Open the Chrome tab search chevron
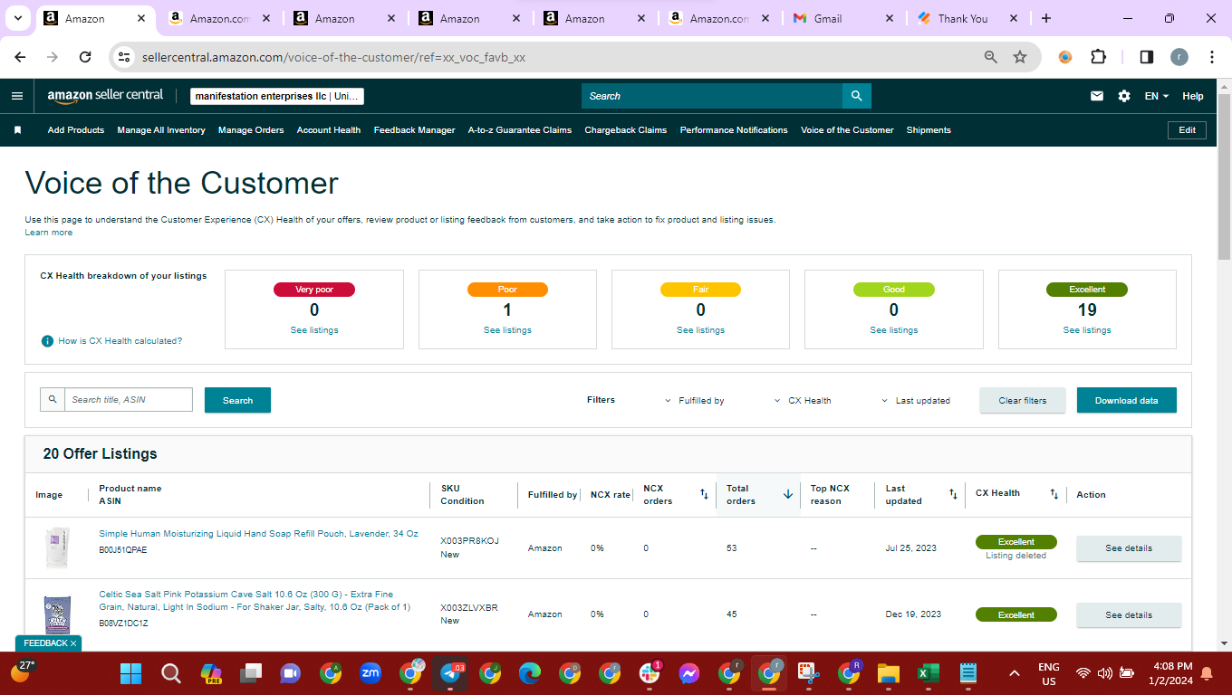This screenshot has width=1232, height=695. pyautogui.click(x=17, y=18)
